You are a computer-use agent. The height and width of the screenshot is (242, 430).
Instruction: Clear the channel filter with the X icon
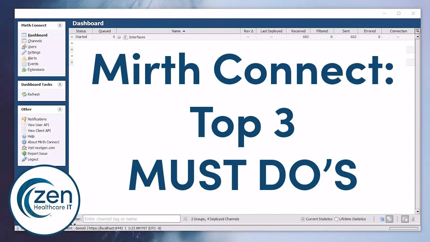click(185, 219)
